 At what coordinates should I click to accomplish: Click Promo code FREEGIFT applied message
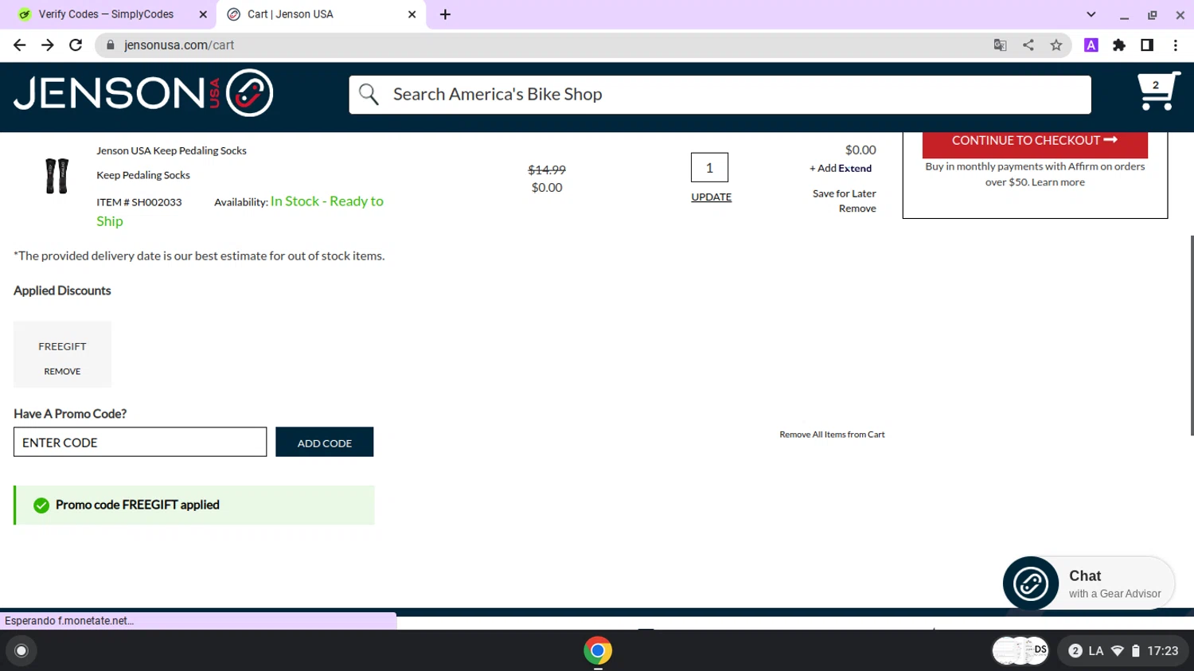(137, 505)
